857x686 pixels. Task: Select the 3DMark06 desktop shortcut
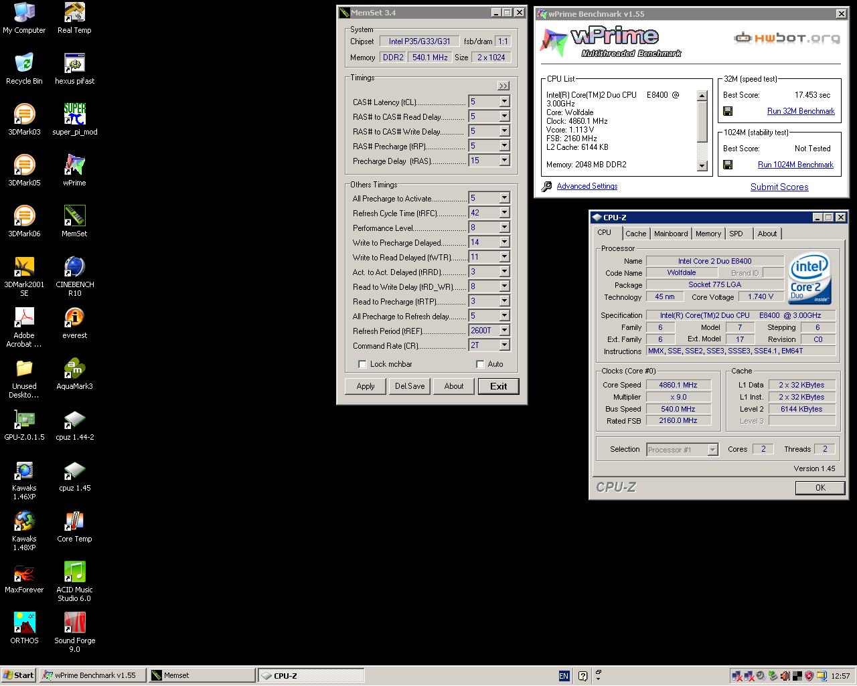click(x=24, y=222)
